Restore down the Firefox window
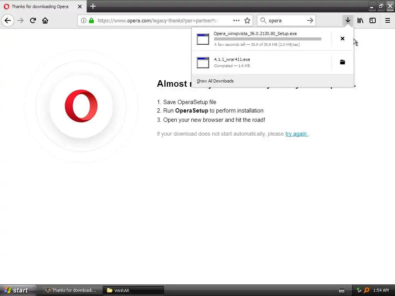Viewport: 395px width, 296px height. pos(381,6)
